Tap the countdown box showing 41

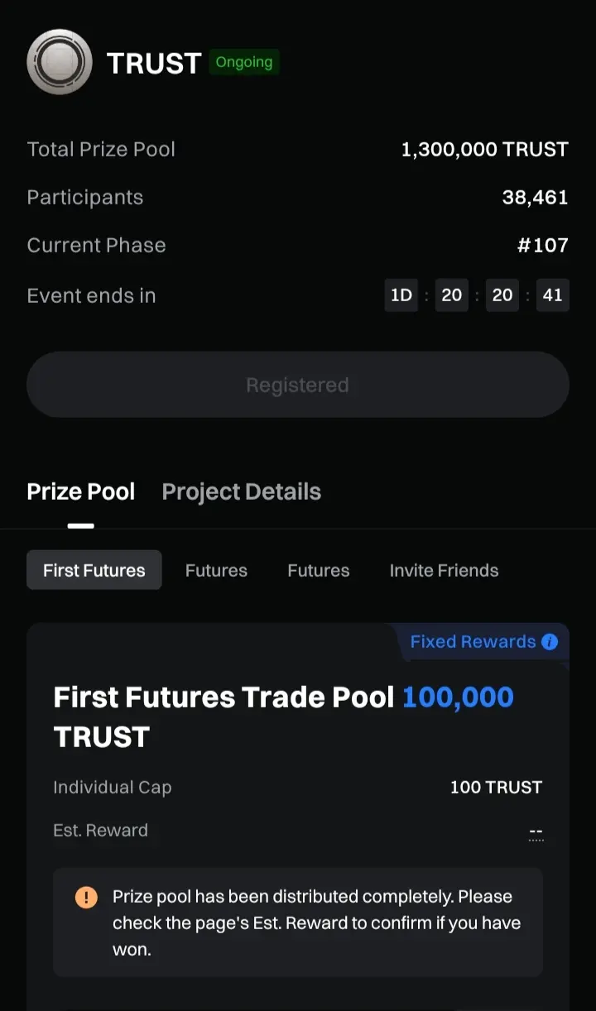coord(553,295)
